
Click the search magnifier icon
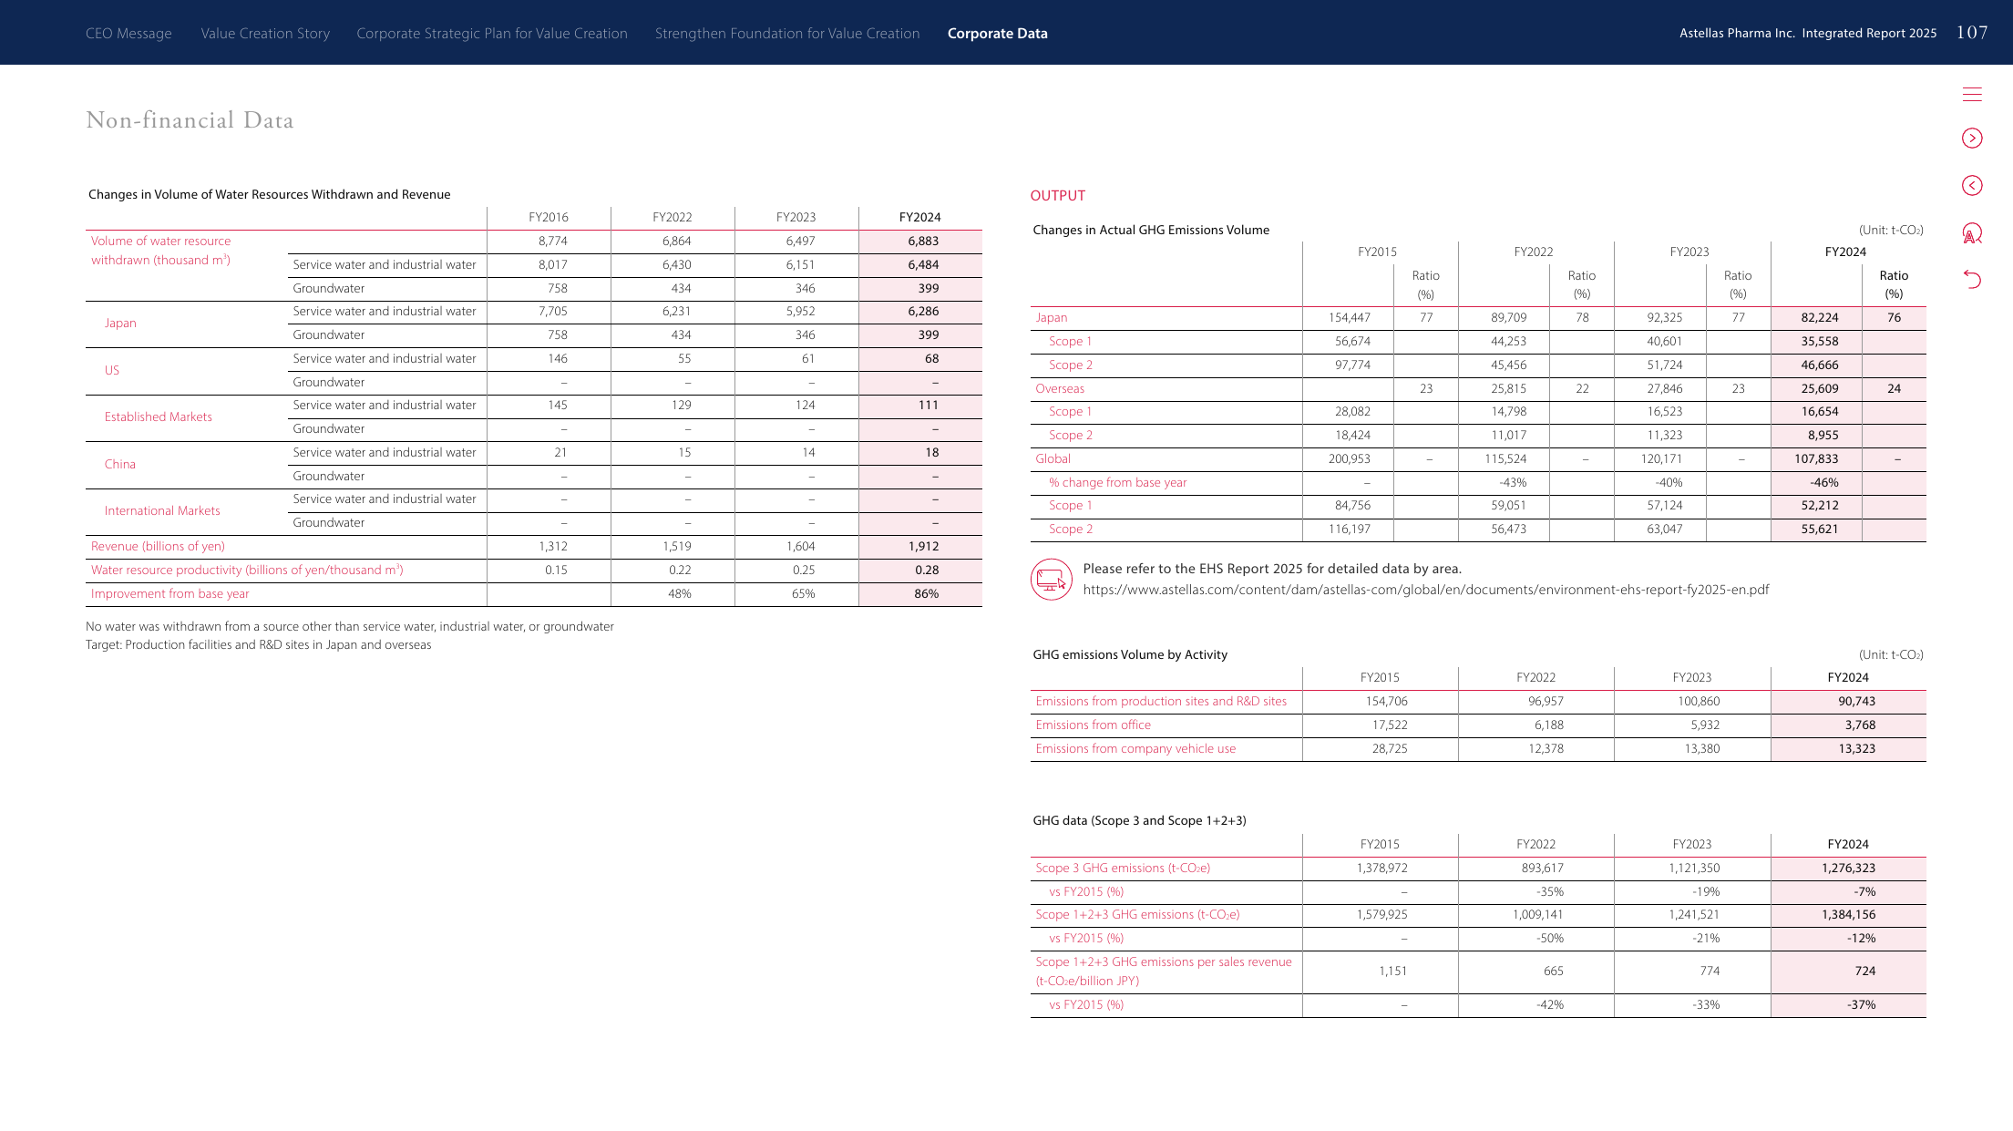(1972, 233)
